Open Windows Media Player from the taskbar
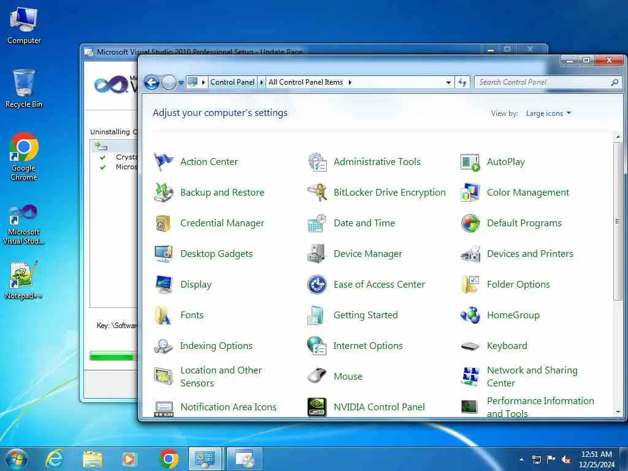The width and height of the screenshot is (628, 471). point(129,459)
